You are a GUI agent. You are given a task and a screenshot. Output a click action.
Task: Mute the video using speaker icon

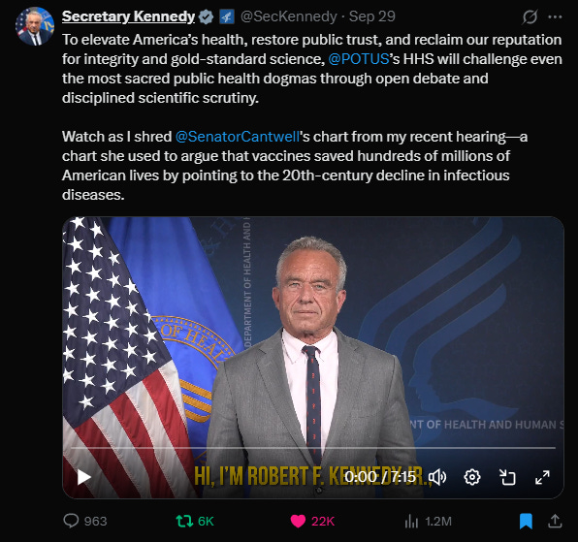coord(437,477)
